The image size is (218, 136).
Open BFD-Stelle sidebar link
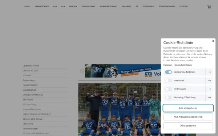tap(28, 99)
